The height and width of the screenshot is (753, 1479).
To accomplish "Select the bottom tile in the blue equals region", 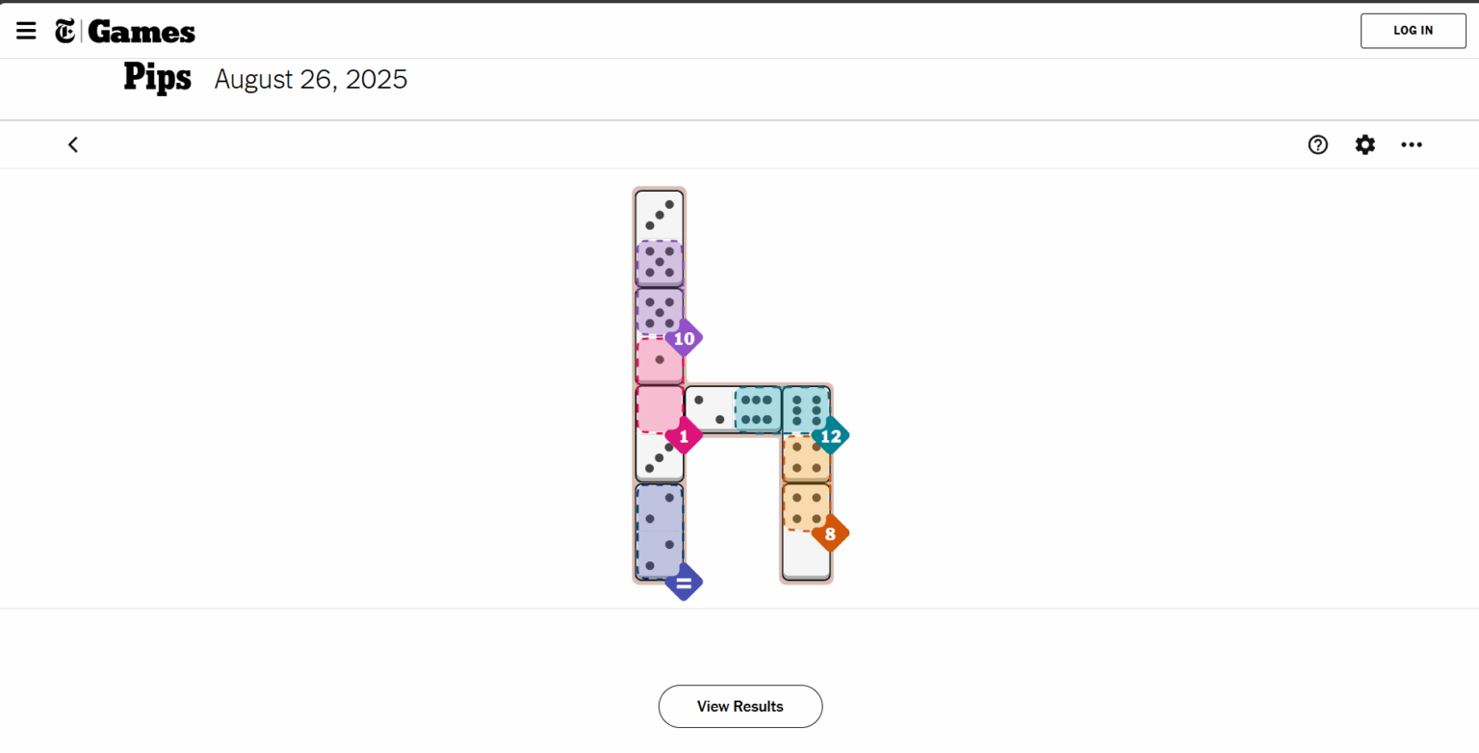I will tap(660, 555).
